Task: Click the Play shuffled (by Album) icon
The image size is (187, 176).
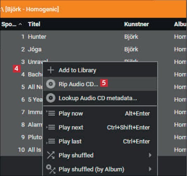Action: click(x=51, y=169)
